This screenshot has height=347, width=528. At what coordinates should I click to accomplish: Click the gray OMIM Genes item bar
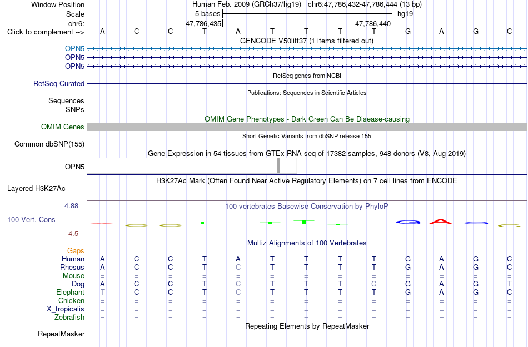point(307,127)
